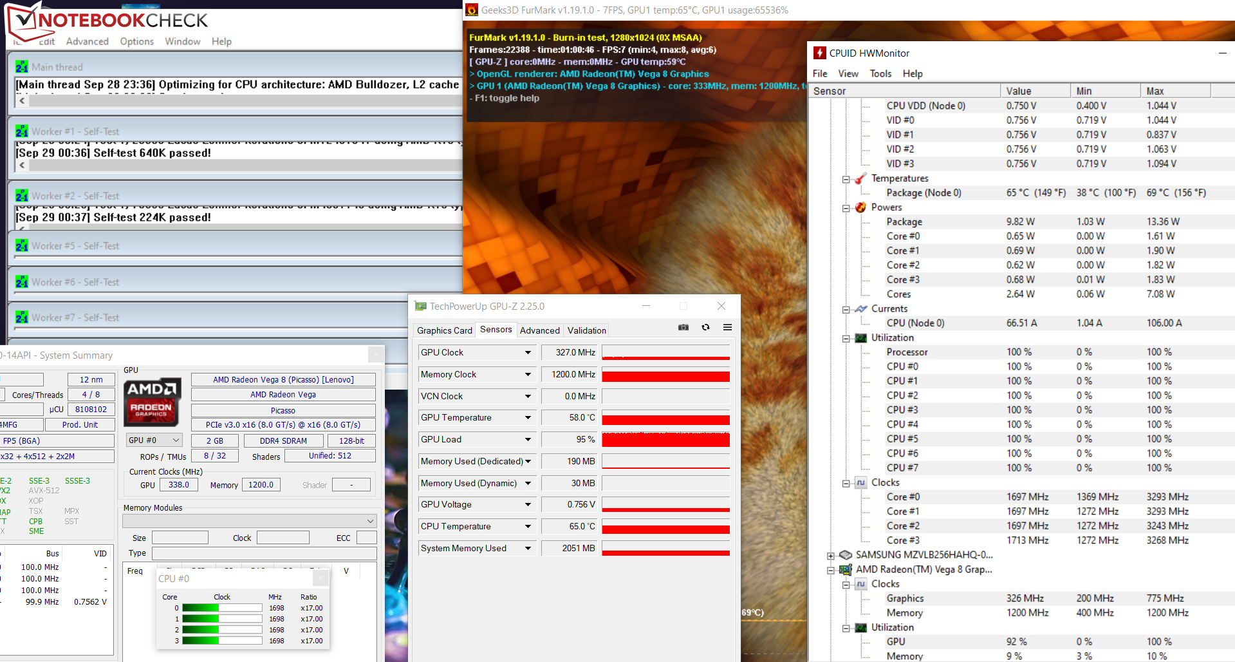Open the GPU-Z hamburger menu icon
1235x662 pixels.
point(728,328)
